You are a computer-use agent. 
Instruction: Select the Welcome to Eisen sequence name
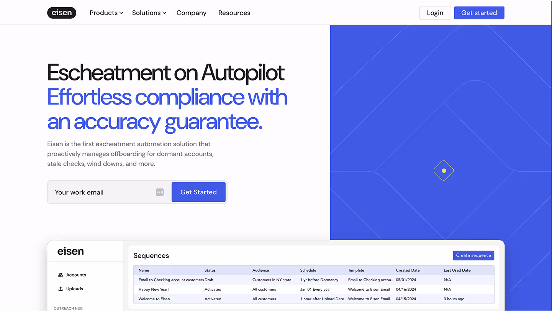(154, 299)
